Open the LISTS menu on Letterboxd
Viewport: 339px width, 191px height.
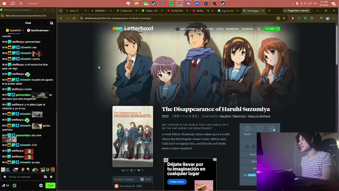coord(220,29)
